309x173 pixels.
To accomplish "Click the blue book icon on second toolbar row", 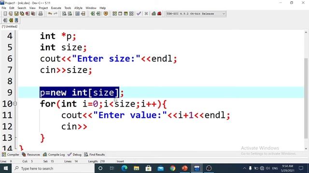I will [16, 20].
